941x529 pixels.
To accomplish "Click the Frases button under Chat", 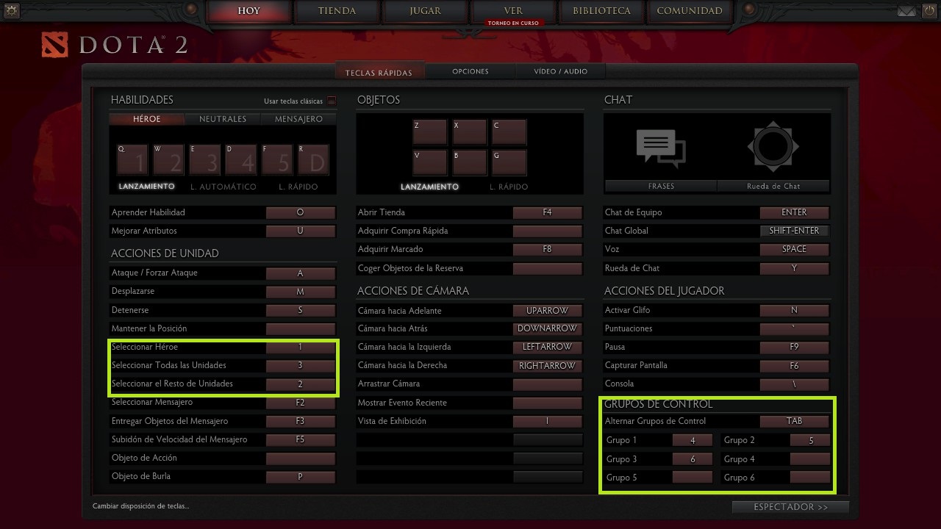I will click(660, 187).
